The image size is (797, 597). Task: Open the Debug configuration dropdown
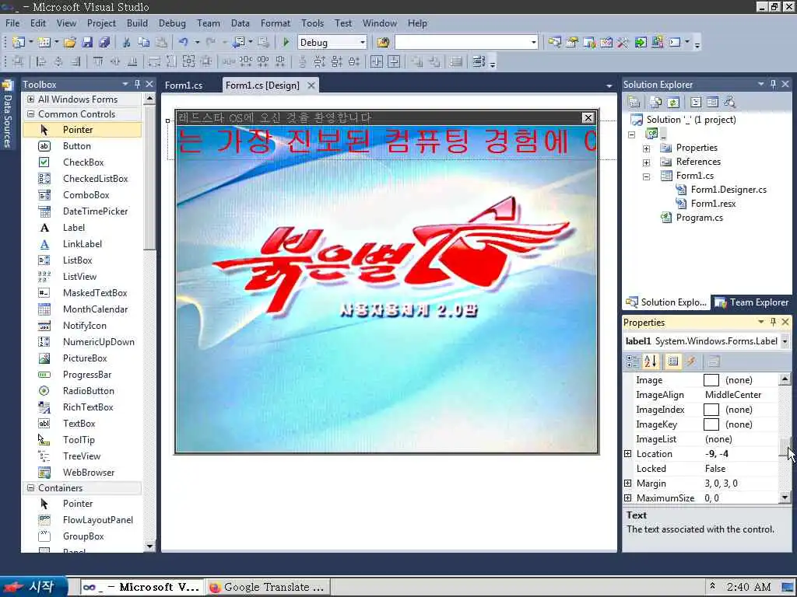click(x=363, y=43)
